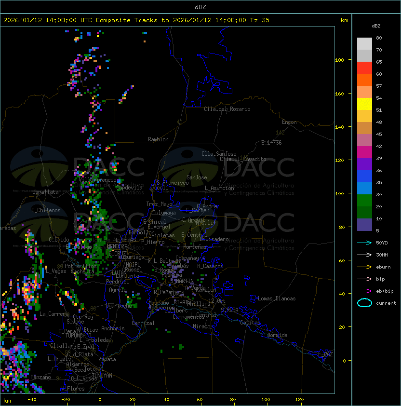Click the magenta eb+bip arrow legend icon
Screen dimensions: 401x406
[364, 291]
